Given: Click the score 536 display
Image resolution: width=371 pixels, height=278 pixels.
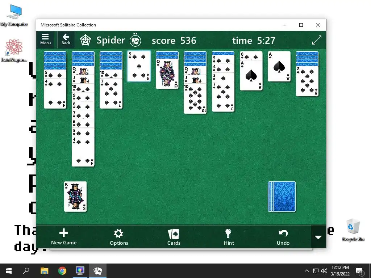Looking at the screenshot, I should tap(174, 41).
